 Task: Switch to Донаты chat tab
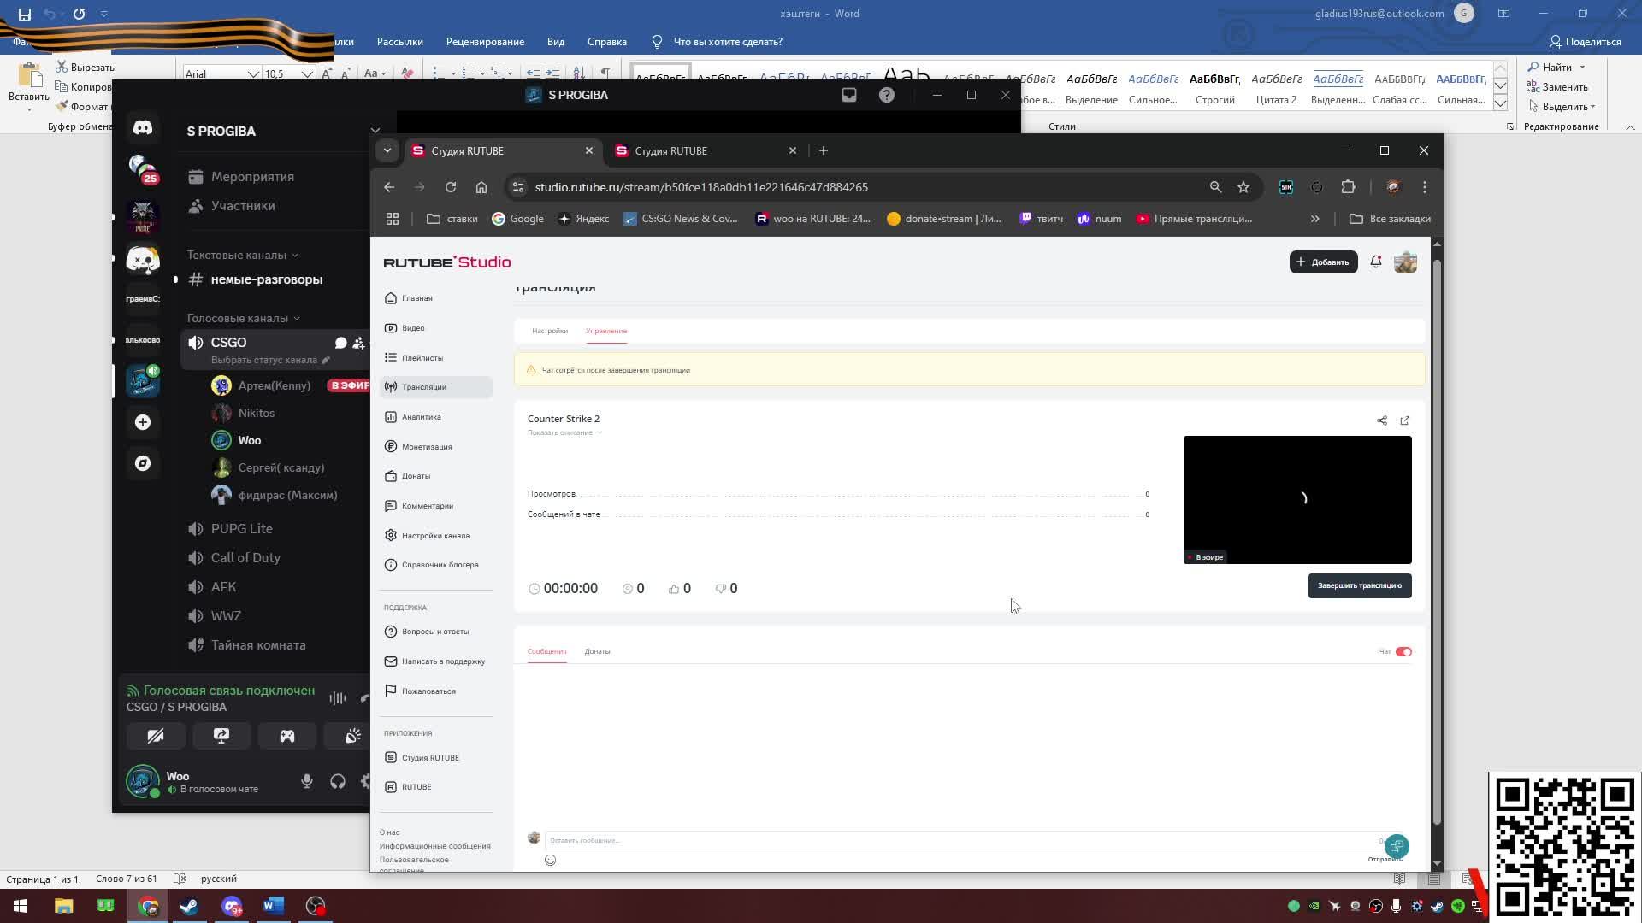[597, 651]
